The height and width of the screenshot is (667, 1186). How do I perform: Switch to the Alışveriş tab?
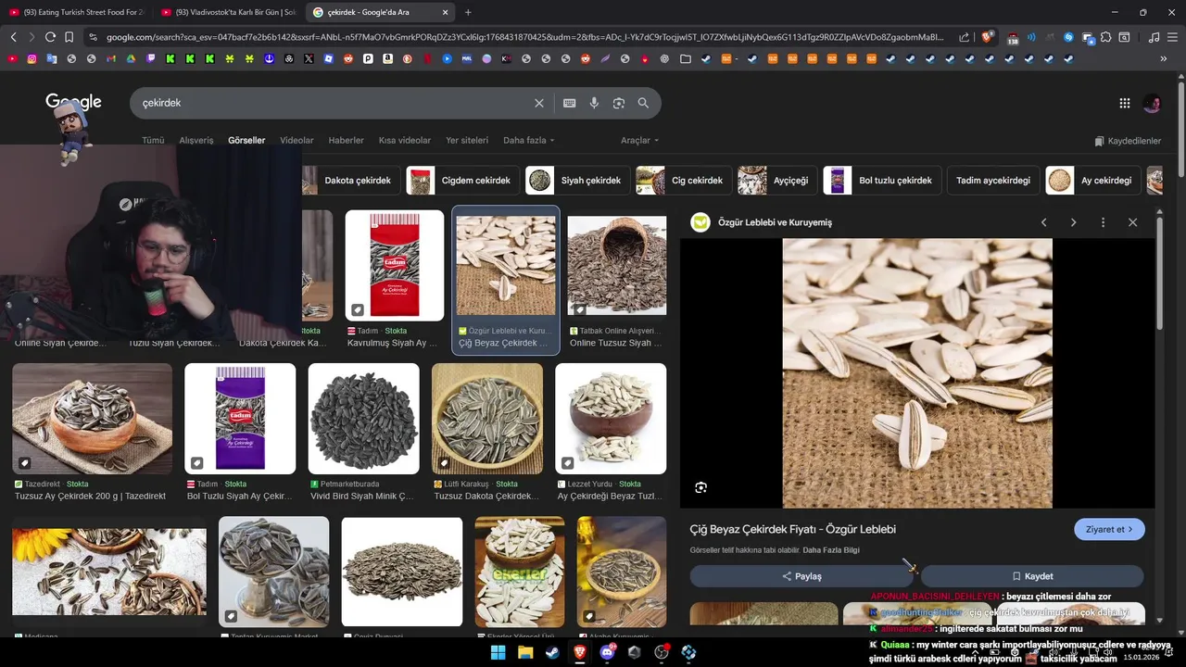coord(196,141)
